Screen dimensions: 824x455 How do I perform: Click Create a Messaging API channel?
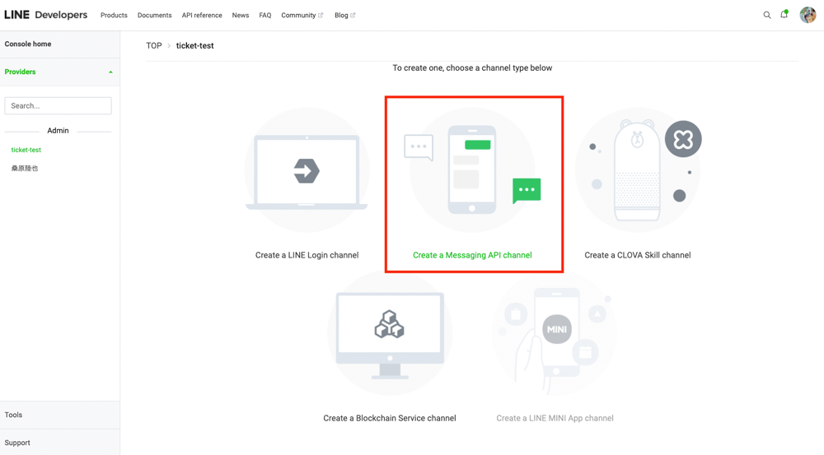[x=472, y=255]
